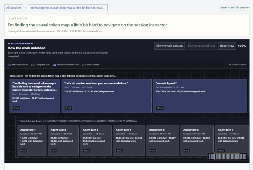This screenshot has width=253, height=170.
Task: Click the SESSION OVERVIEW label
Action: [20, 43]
